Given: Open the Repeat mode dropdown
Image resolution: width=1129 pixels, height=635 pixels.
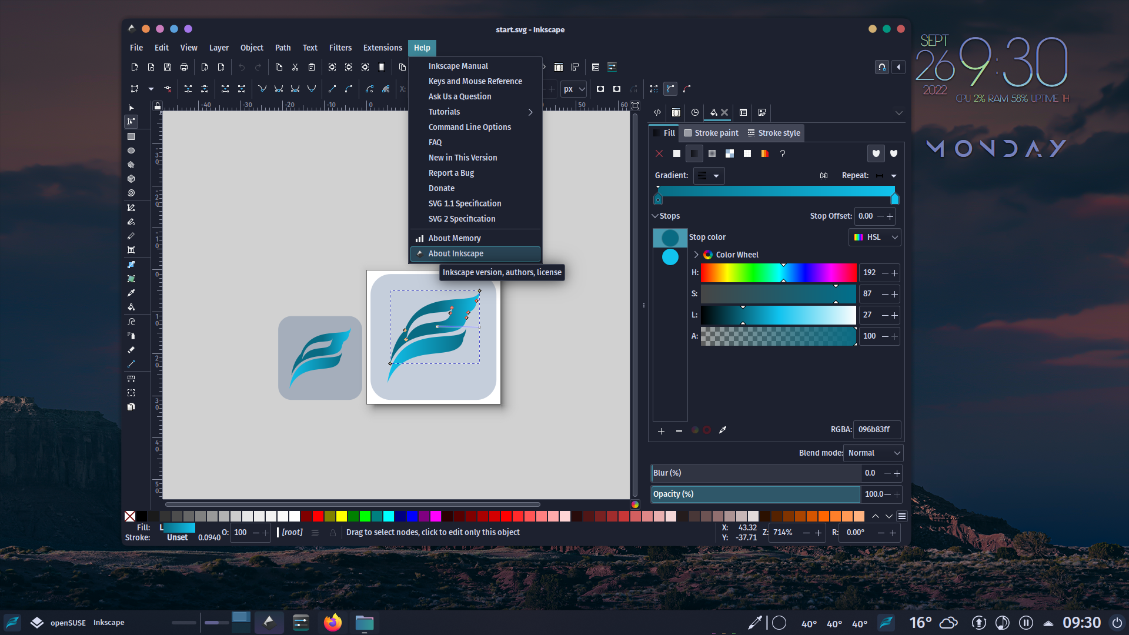Looking at the screenshot, I should [x=887, y=176].
